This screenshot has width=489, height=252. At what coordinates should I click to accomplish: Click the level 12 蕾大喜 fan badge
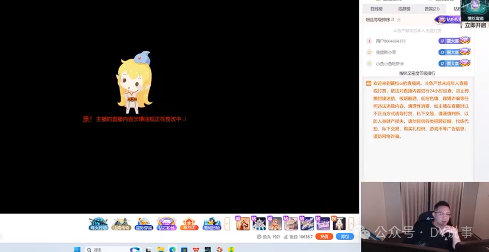[454, 63]
